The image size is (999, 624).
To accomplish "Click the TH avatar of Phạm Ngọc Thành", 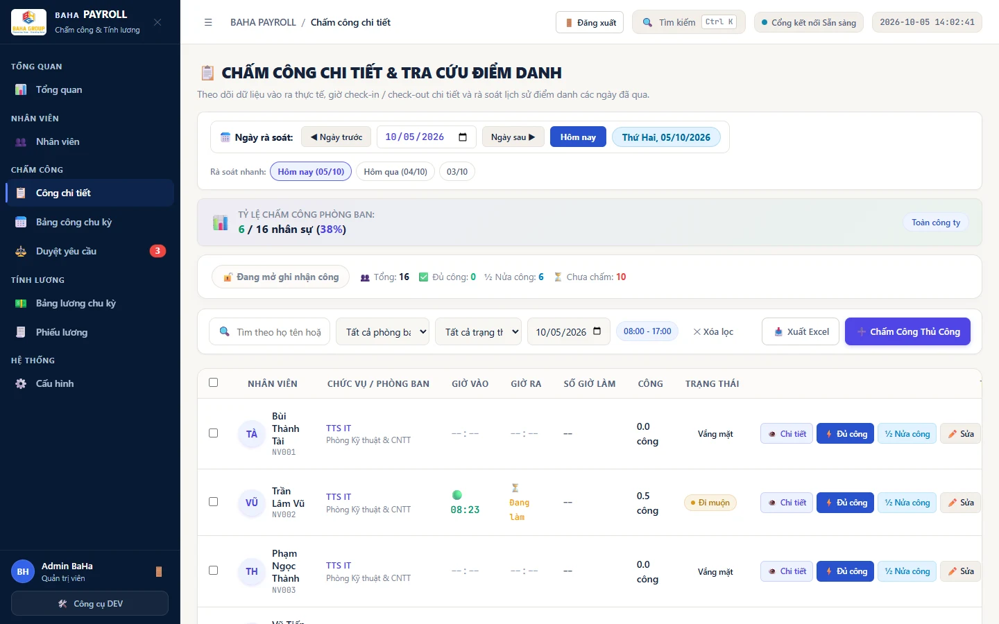I will pyautogui.click(x=252, y=571).
